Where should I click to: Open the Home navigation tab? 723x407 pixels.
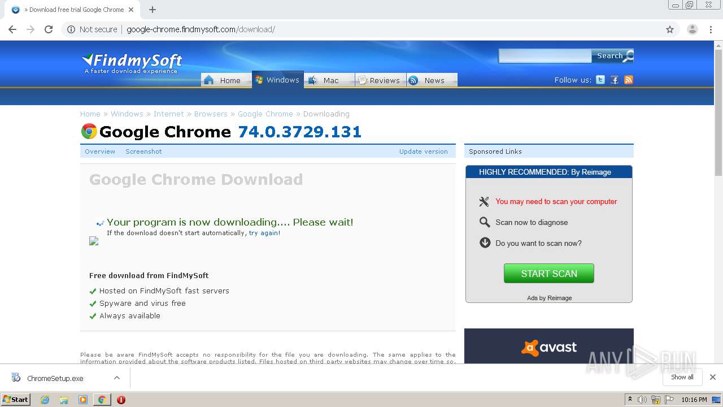pos(226,80)
